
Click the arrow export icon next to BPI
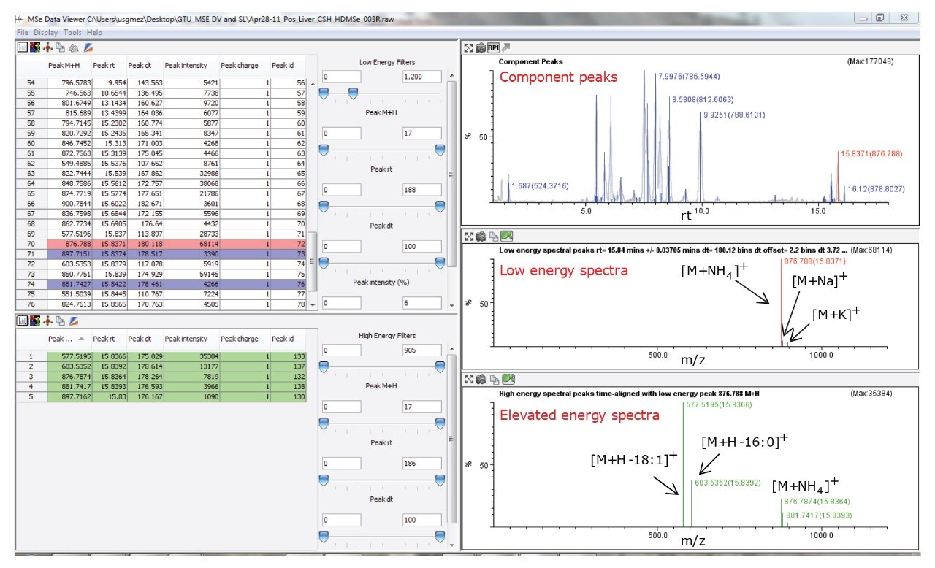pos(506,46)
